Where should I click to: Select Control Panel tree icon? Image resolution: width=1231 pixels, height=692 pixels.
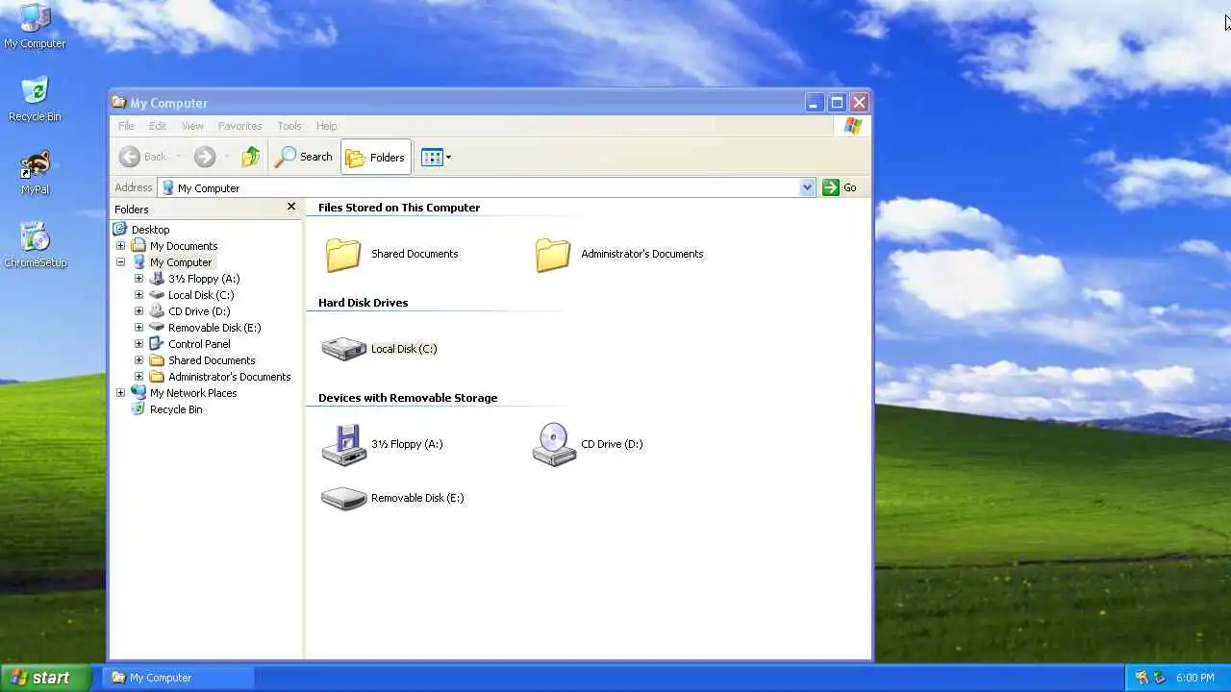point(157,344)
